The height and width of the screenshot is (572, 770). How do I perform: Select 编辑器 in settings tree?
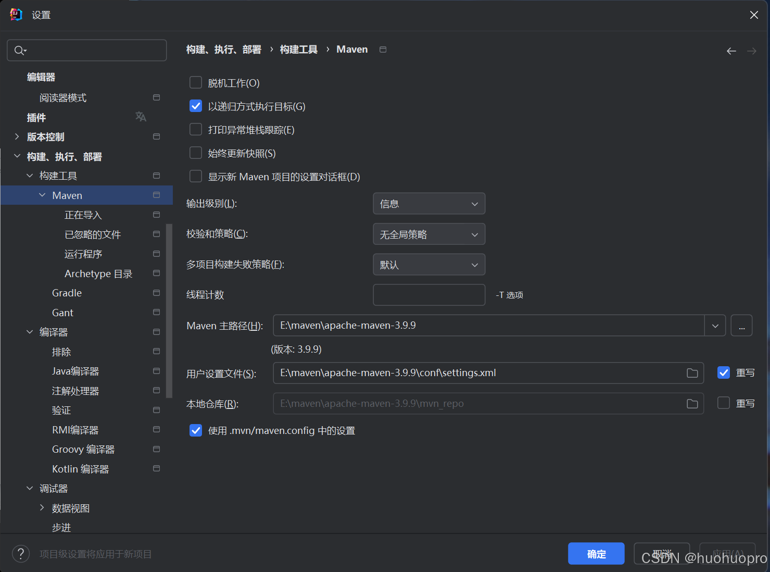pos(41,77)
